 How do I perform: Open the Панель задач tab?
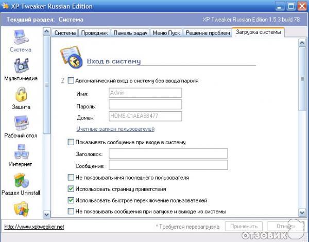(x=130, y=33)
